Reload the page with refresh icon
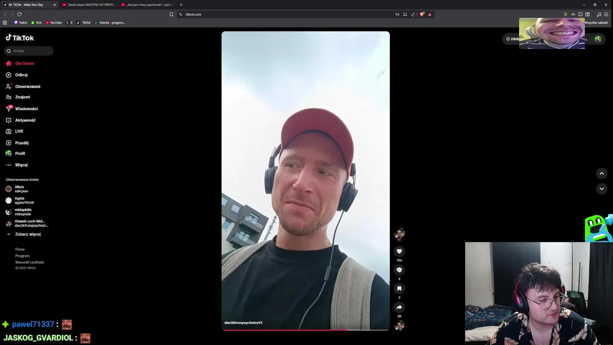 pyautogui.click(x=19, y=14)
